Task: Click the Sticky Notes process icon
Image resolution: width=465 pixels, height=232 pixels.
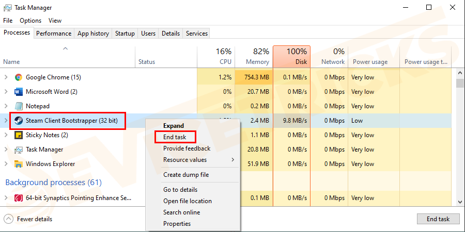Action: point(19,135)
